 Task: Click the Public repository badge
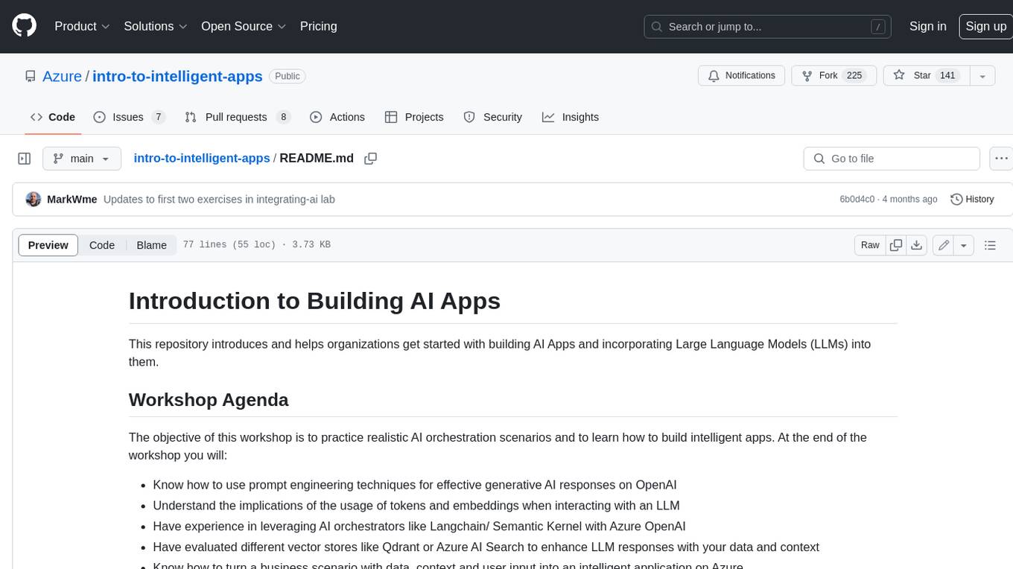[288, 76]
